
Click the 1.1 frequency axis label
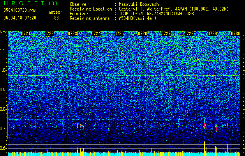pyautogui.click(x=4, y=51)
